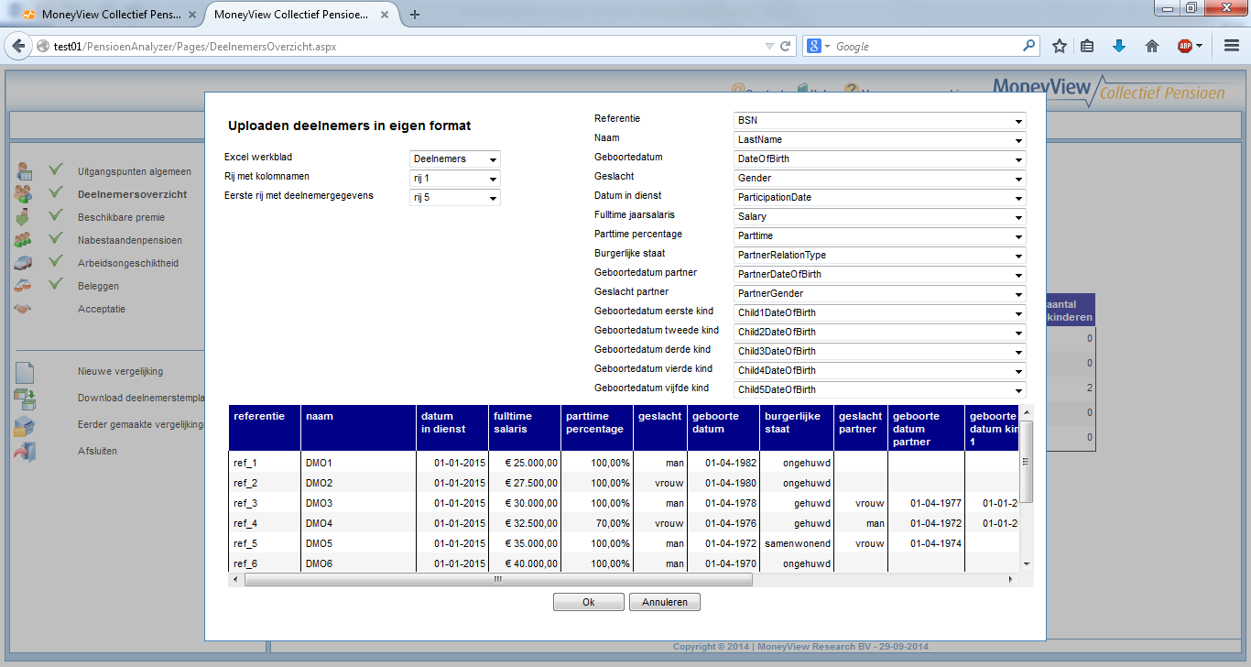Reload the page with the refresh icon
1251x667 pixels.
click(785, 46)
